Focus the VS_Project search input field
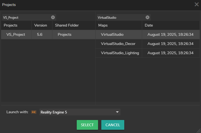The width and height of the screenshot is (201, 133). [x=26, y=17]
